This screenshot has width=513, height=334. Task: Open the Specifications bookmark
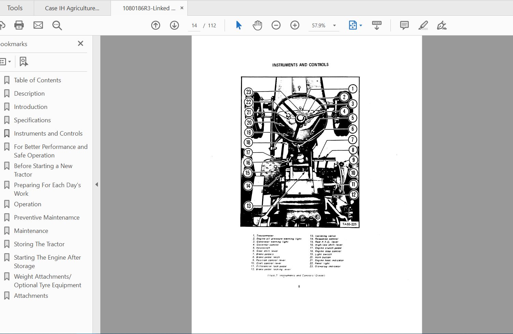click(32, 120)
